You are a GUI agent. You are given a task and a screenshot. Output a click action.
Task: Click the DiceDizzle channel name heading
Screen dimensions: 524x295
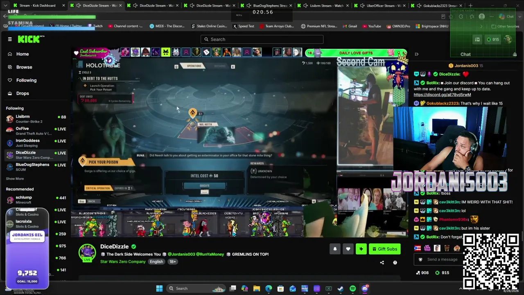click(x=114, y=247)
